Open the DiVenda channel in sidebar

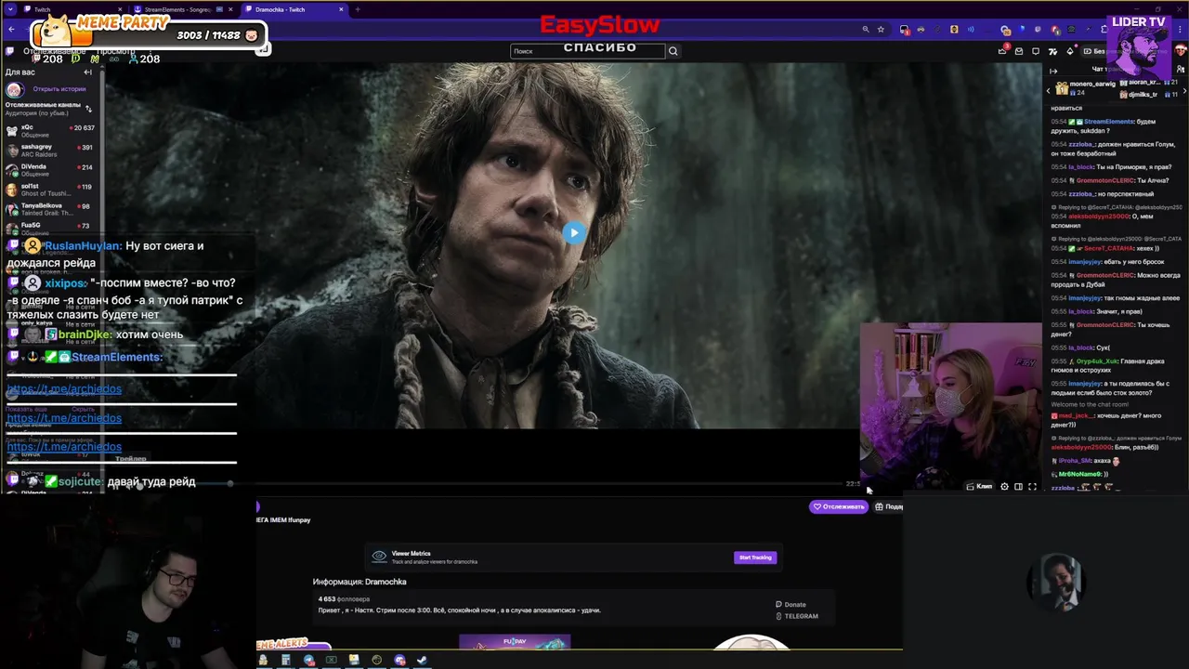tap(51, 169)
